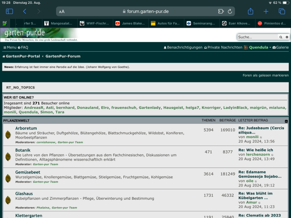Show the tab overview grid
Screen dimensions: 291x218
[x=282, y=11]
